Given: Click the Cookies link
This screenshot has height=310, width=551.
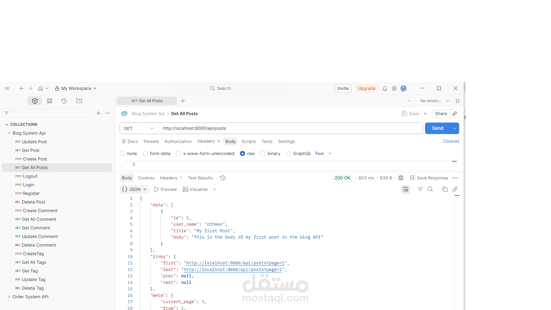Looking at the screenshot, I should point(451,141).
